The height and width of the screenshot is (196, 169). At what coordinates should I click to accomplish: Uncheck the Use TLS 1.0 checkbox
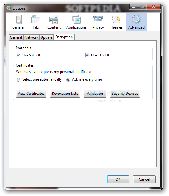pos(87,55)
